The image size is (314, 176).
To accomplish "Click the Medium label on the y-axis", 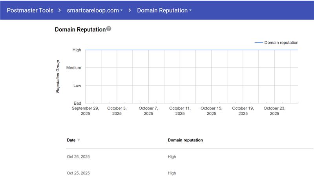I will click(74, 68).
